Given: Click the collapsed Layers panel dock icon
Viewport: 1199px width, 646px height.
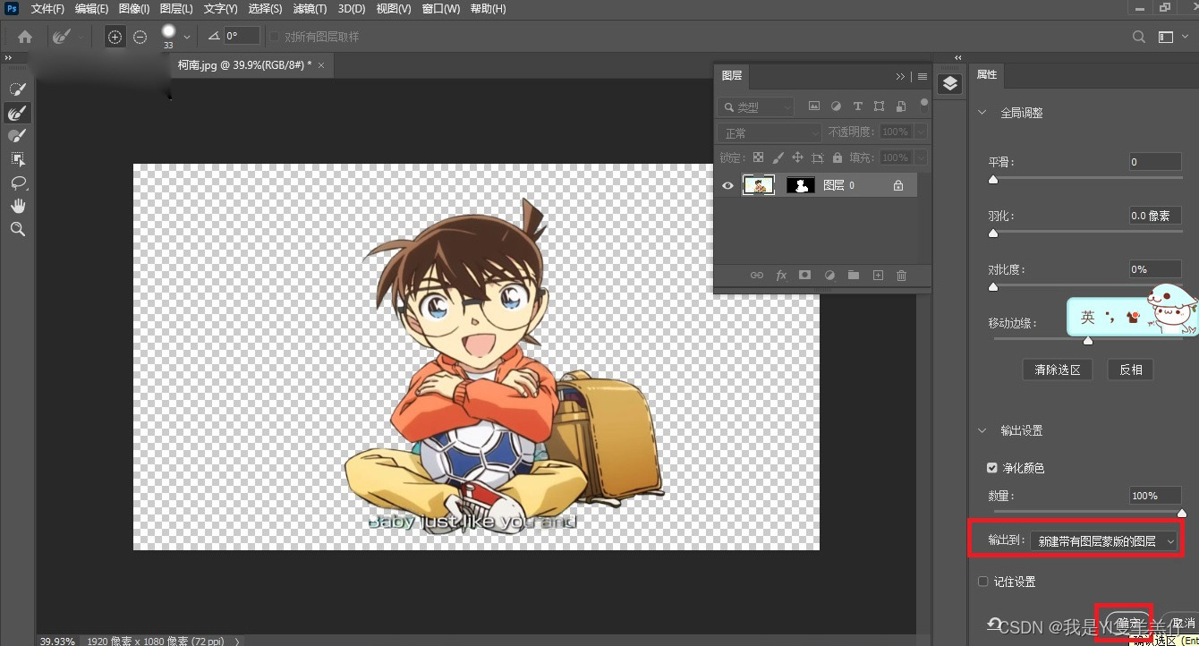Looking at the screenshot, I should click(x=949, y=84).
